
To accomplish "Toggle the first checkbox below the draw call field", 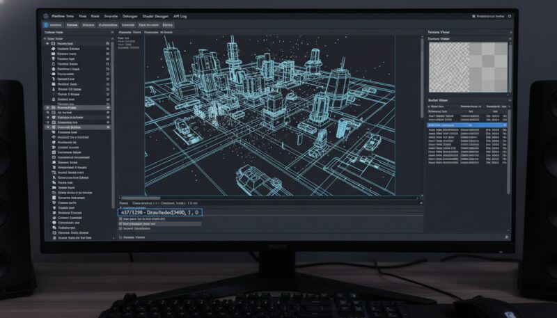I will (123, 218).
